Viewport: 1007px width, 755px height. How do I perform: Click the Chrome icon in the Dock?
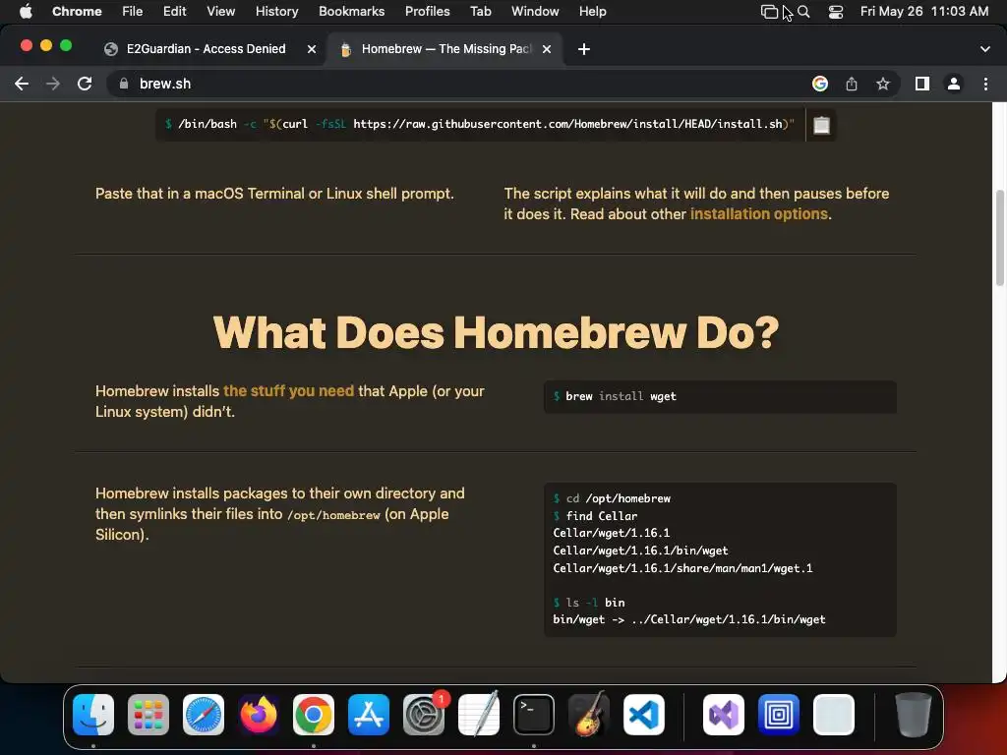coord(314,715)
